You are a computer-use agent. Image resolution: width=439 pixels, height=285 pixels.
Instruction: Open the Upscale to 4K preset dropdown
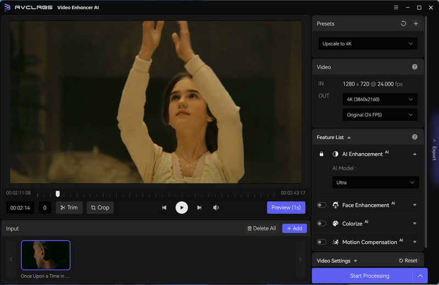click(x=368, y=44)
